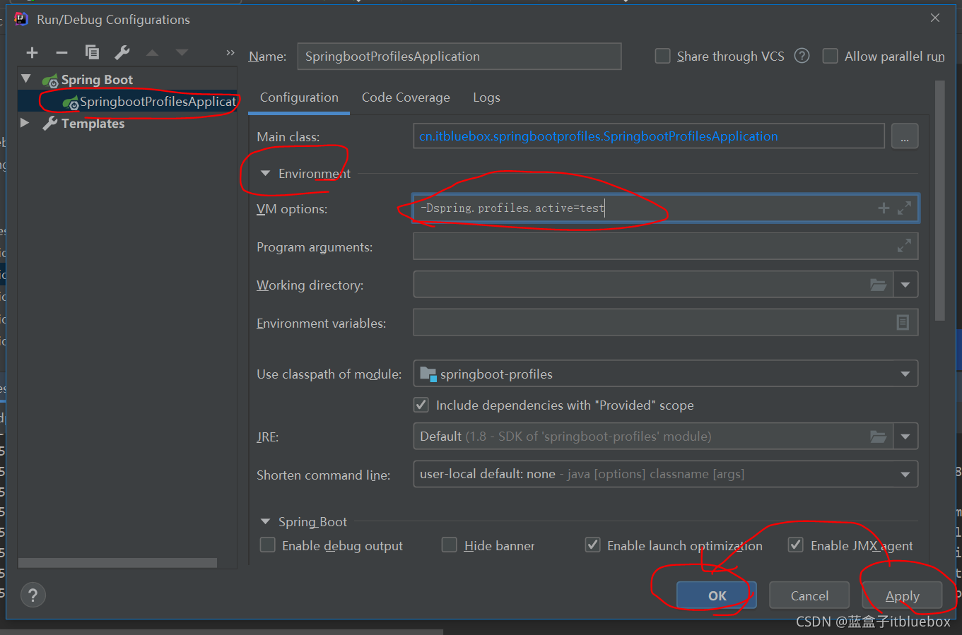Screen dimensions: 962x635
Task: Click the Apply button
Action: 902,595
